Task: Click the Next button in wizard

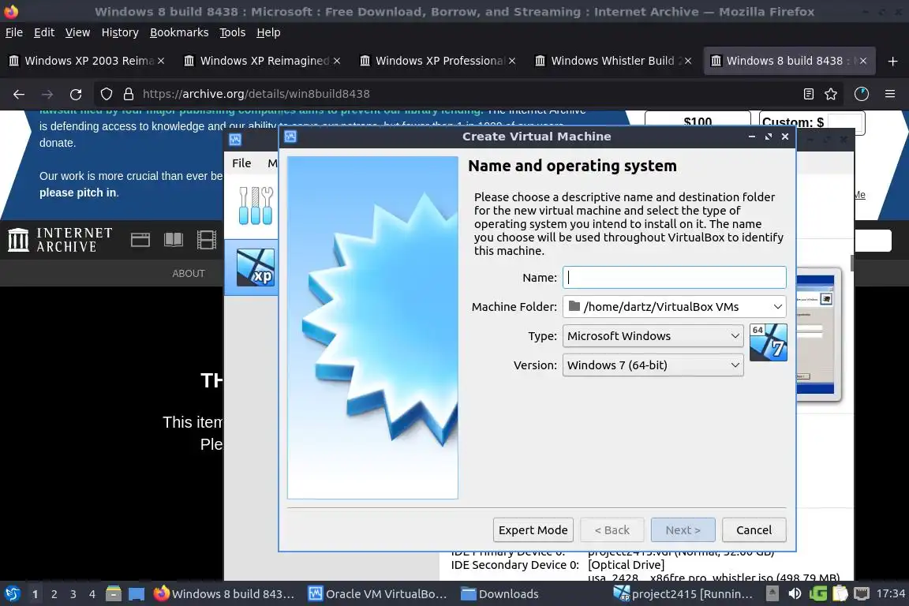Action: 683,530
